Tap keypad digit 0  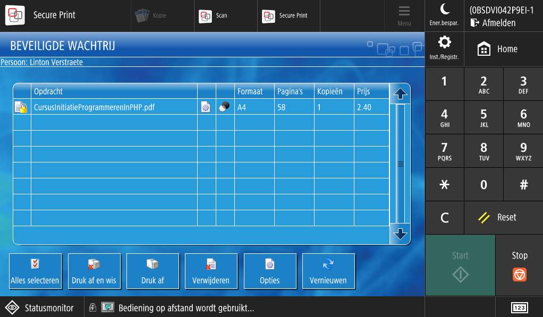pos(484,184)
